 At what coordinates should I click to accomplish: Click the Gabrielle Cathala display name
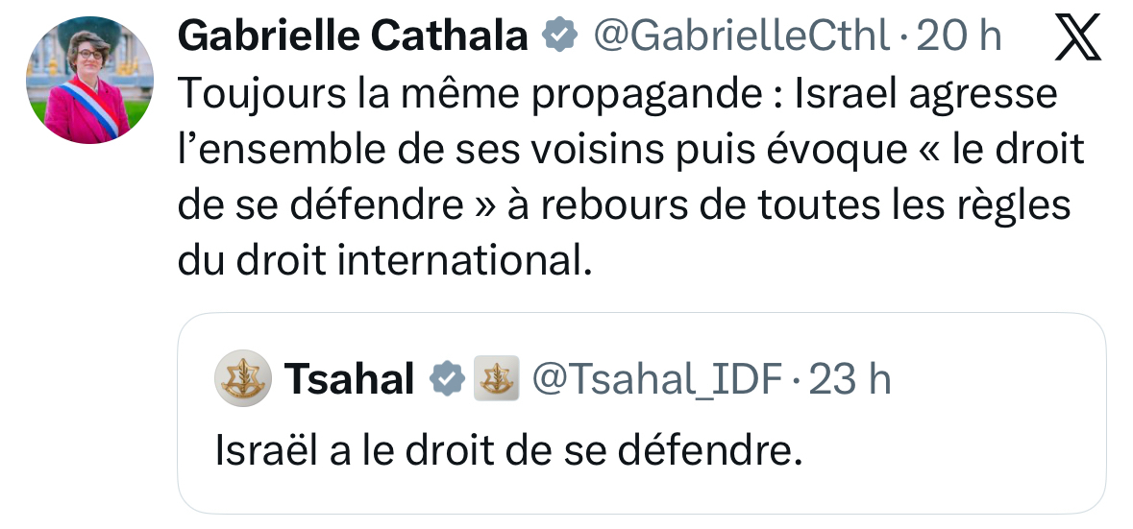tap(353, 37)
